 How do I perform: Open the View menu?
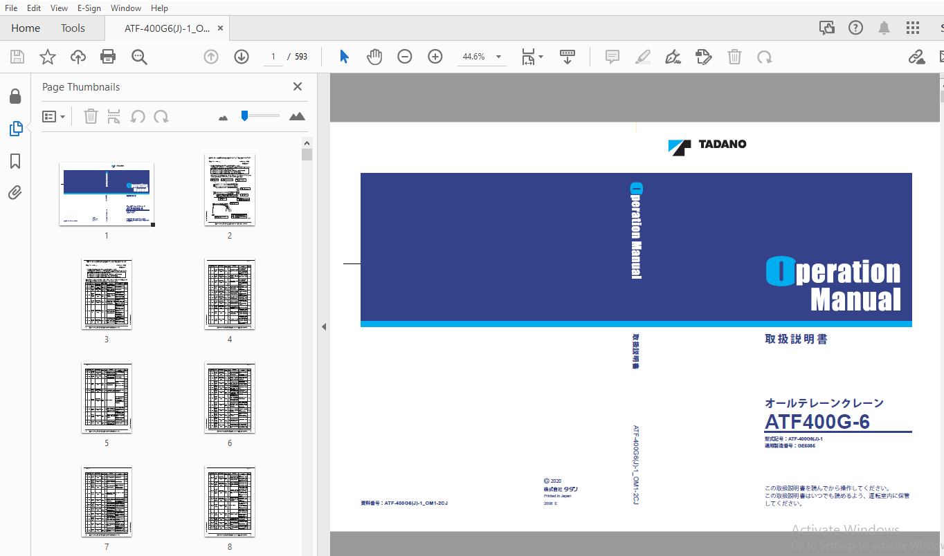coord(60,8)
